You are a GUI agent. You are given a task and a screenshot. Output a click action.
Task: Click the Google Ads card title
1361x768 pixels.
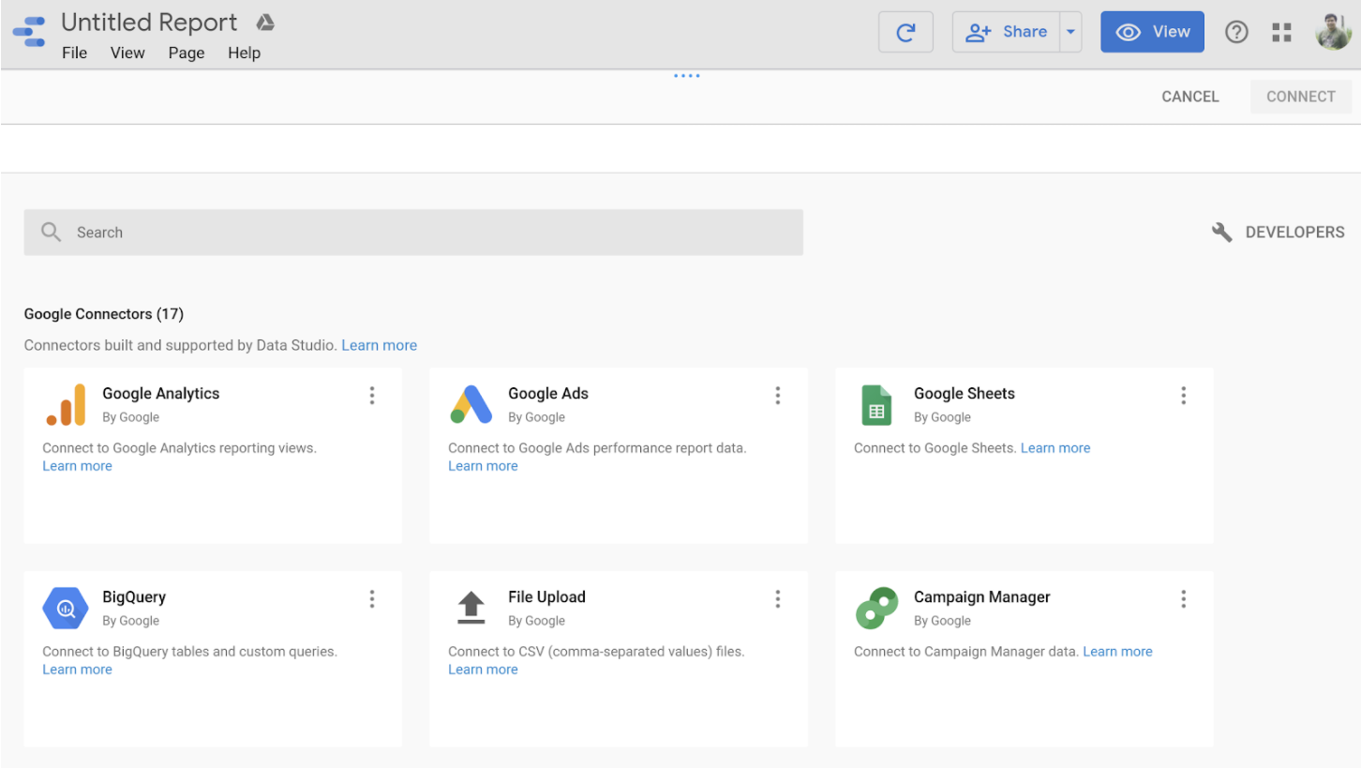(548, 394)
